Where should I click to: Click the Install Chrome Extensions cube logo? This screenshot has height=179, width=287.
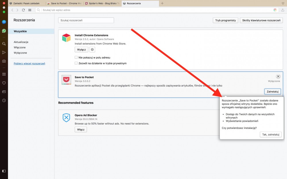click(x=66, y=38)
